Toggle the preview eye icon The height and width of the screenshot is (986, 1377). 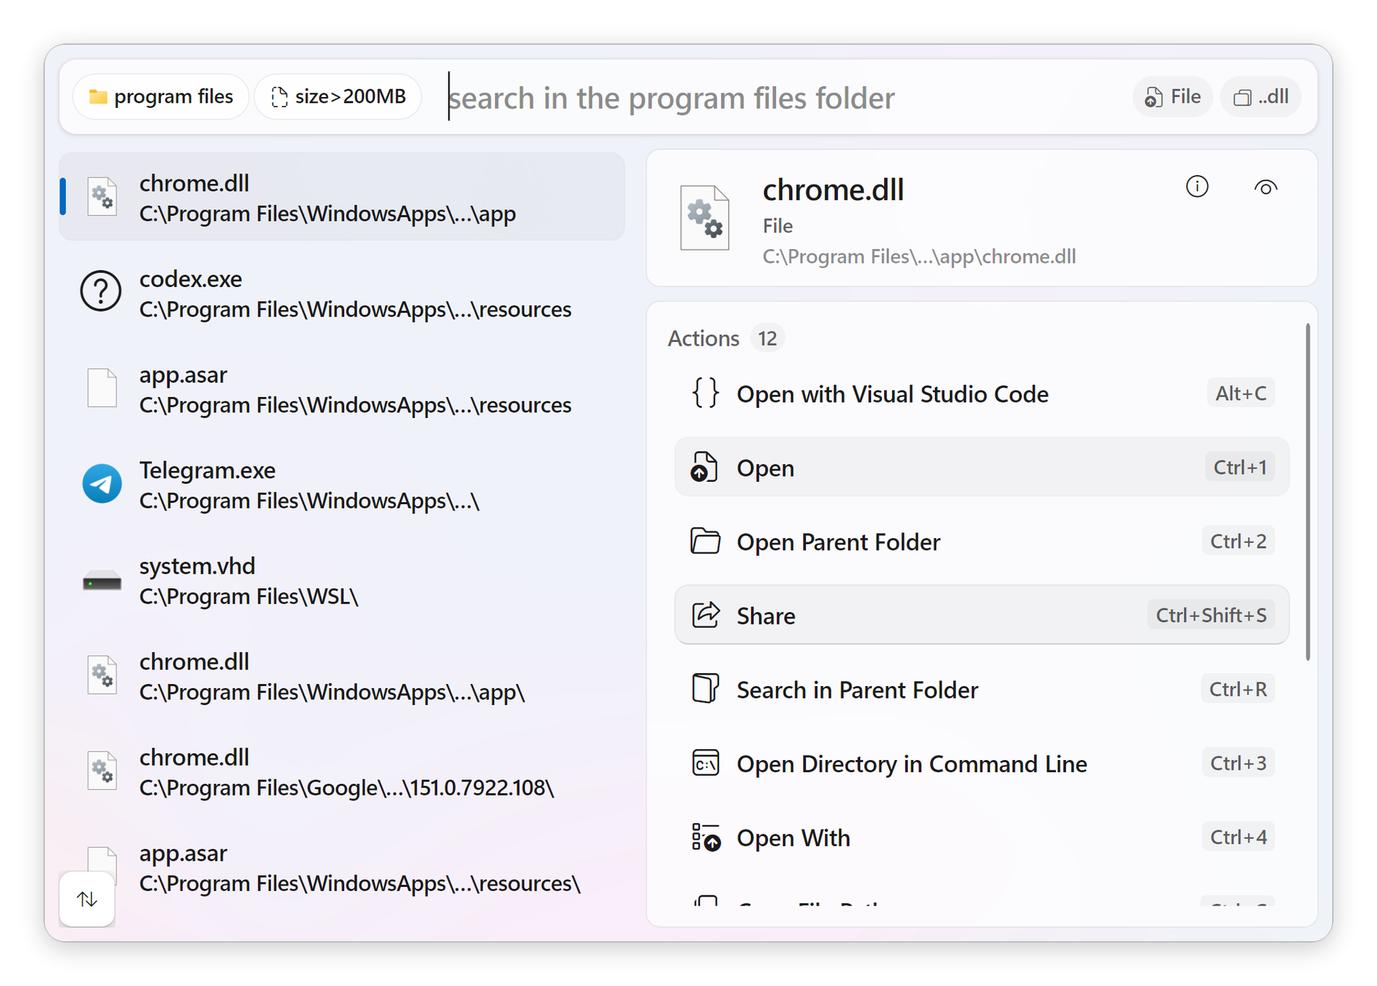coord(1265,188)
